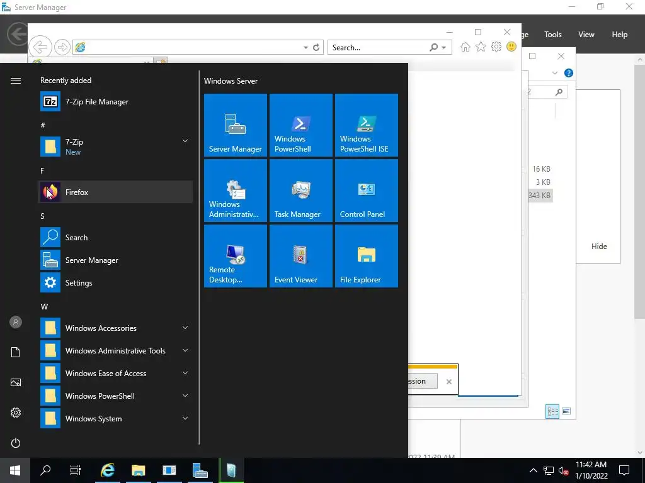The image size is (645, 483).
Task: Refresh the Internet Explorer page
Action: [x=316, y=47]
